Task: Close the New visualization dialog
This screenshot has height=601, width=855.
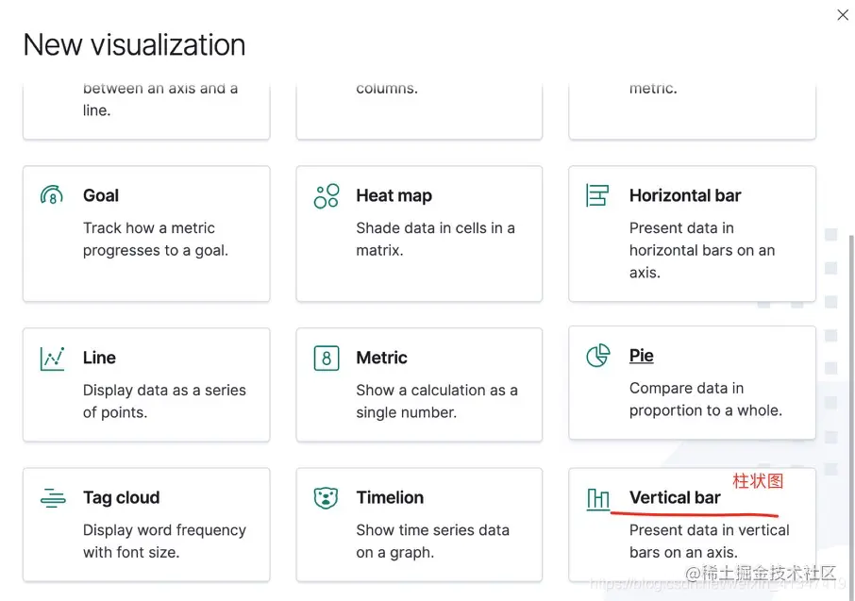Action: tap(843, 15)
